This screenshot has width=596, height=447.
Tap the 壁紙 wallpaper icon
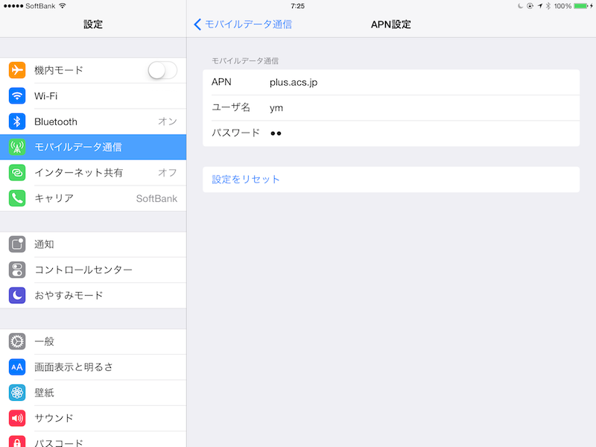tap(17, 393)
